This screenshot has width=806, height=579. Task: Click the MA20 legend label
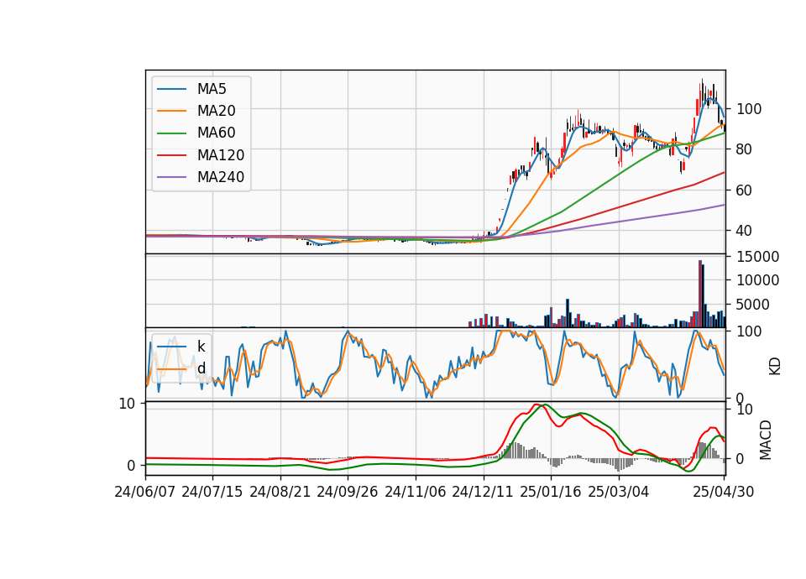(216, 111)
